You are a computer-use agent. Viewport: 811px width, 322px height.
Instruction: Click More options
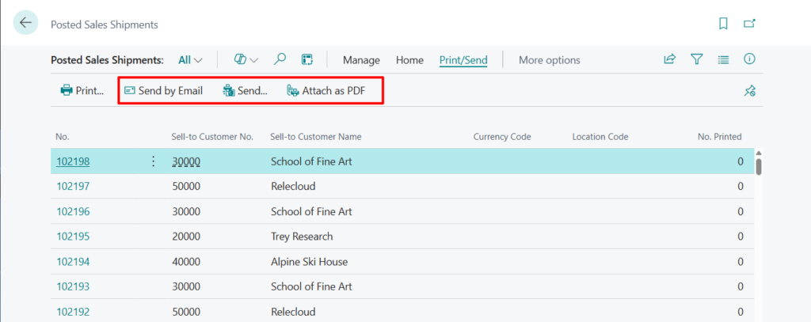[549, 60]
